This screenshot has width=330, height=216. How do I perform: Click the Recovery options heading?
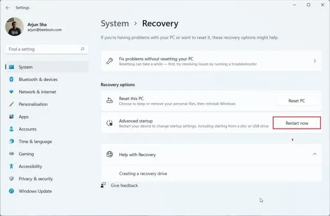pyautogui.click(x=118, y=85)
